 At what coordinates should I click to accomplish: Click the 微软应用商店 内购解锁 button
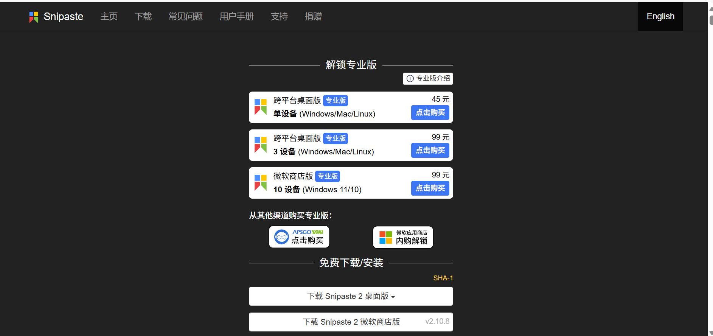coord(403,237)
